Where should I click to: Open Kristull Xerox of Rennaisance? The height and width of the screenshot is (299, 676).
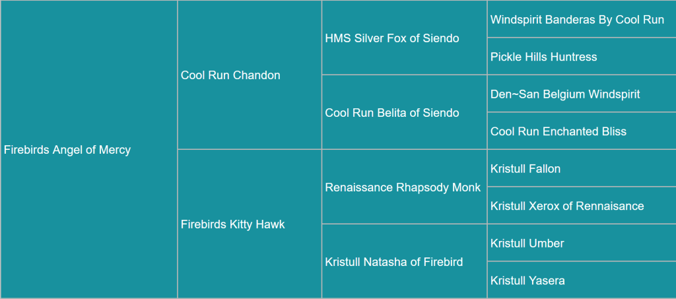(x=567, y=206)
